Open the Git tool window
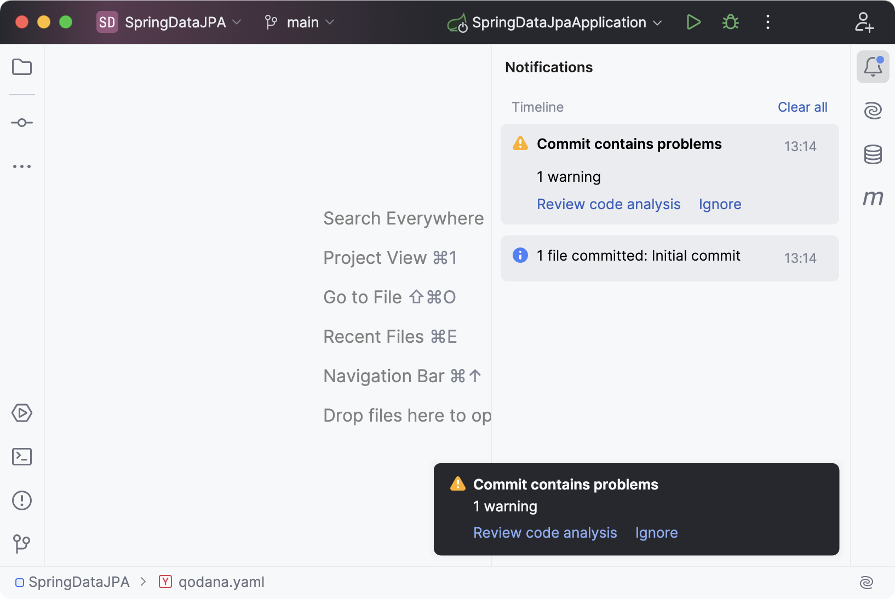 coord(22,544)
